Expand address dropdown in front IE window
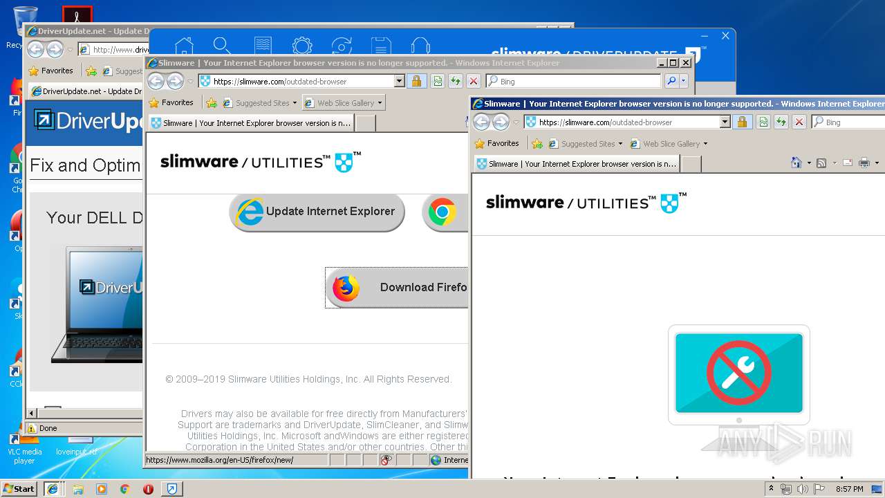Image resolution: width=885 pixels, height=498 pixels. click(x=725, y=122)
